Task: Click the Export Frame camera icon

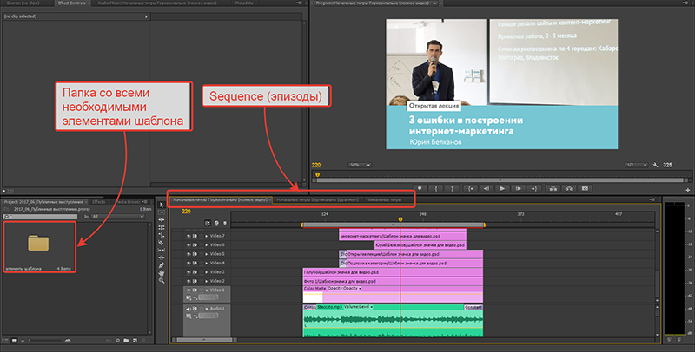Action: [585, 186]
